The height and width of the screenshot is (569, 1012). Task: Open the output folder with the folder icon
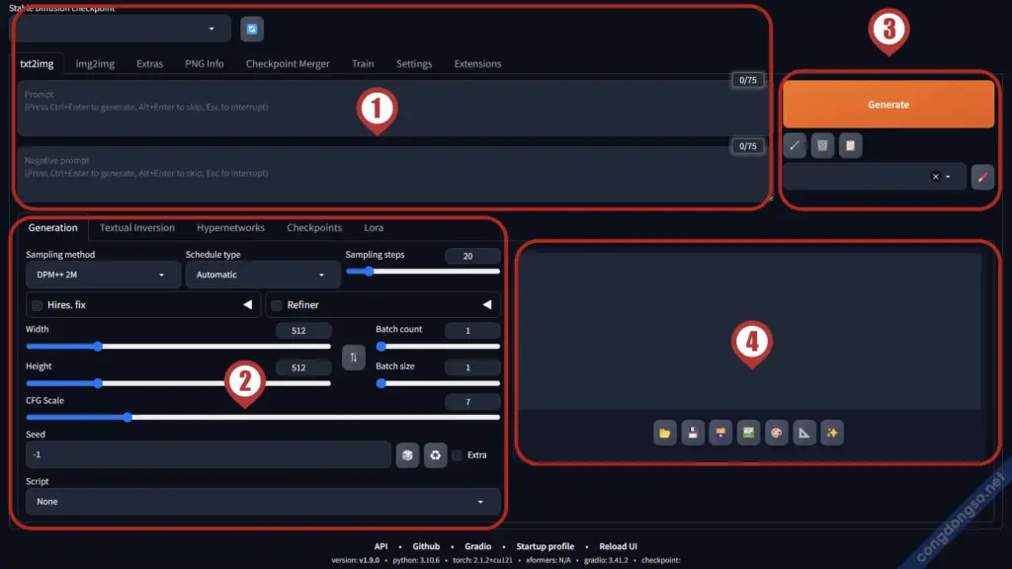665,433
